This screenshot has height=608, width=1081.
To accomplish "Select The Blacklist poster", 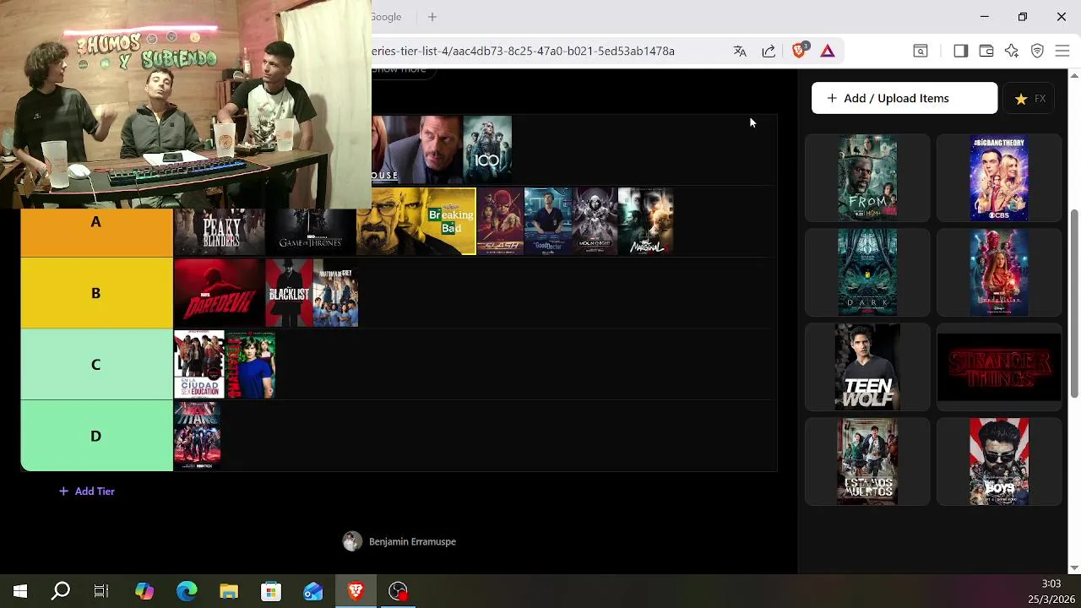I will [289, 293].
